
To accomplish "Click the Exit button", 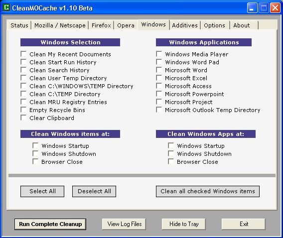I will click(244, 224).
